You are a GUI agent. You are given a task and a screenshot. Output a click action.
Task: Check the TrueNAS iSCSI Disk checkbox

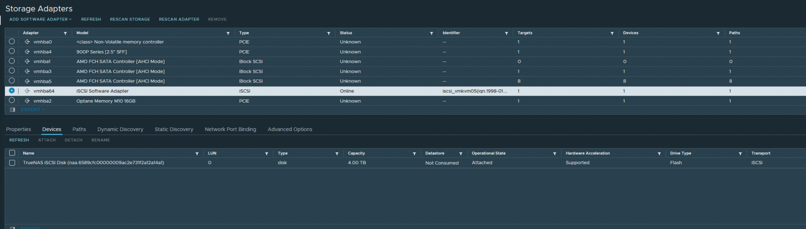pos(12,163)
